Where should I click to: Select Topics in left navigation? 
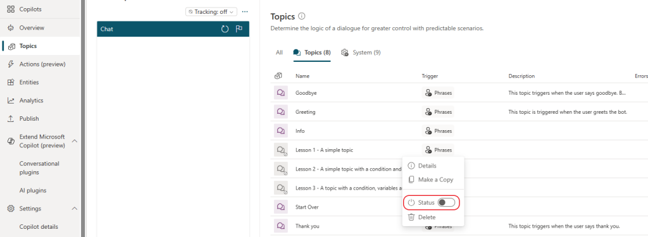coord(28,46)
